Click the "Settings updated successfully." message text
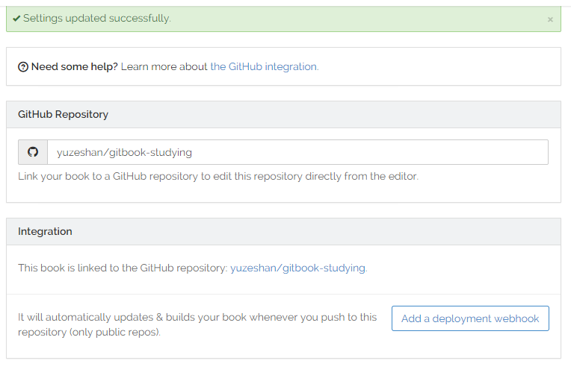571x387 pixels. point(96,19)
